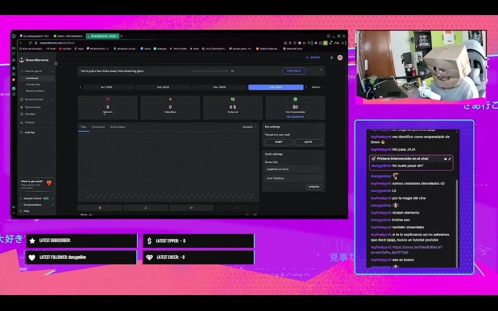Screen dimensions: 498x311
Task: Select the Jan 2026 period
Action: point(106,87)
